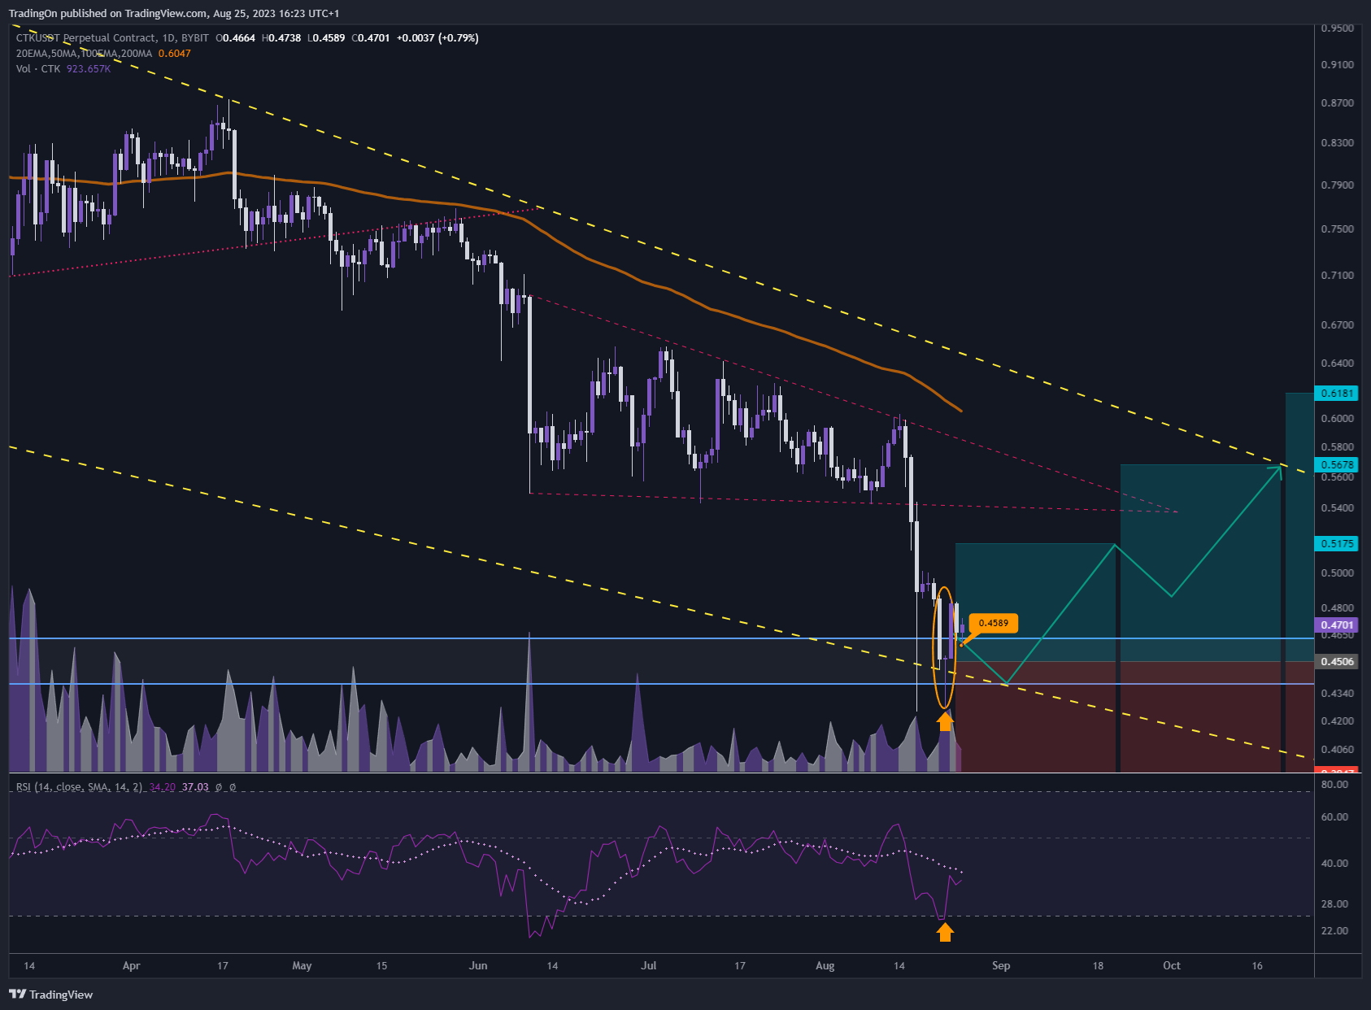Click the 0.4340 price axis tick
This screenshot has width=1371, height=1010.
[x=1338, y=694]
